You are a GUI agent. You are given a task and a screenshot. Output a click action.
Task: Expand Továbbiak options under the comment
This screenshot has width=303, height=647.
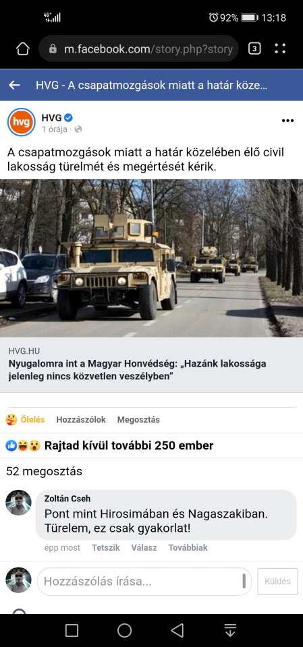coord(188,547)
